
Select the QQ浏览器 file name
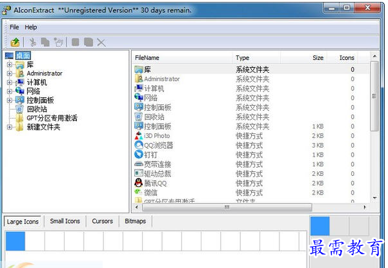click(159, 145)
